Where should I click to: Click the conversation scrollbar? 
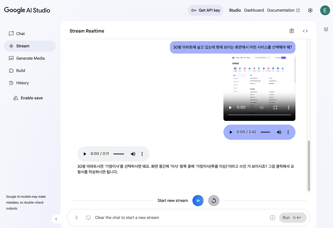(309, 166)
